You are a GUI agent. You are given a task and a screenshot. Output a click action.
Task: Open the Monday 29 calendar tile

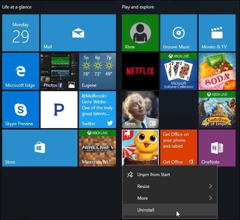click(21, 33)
